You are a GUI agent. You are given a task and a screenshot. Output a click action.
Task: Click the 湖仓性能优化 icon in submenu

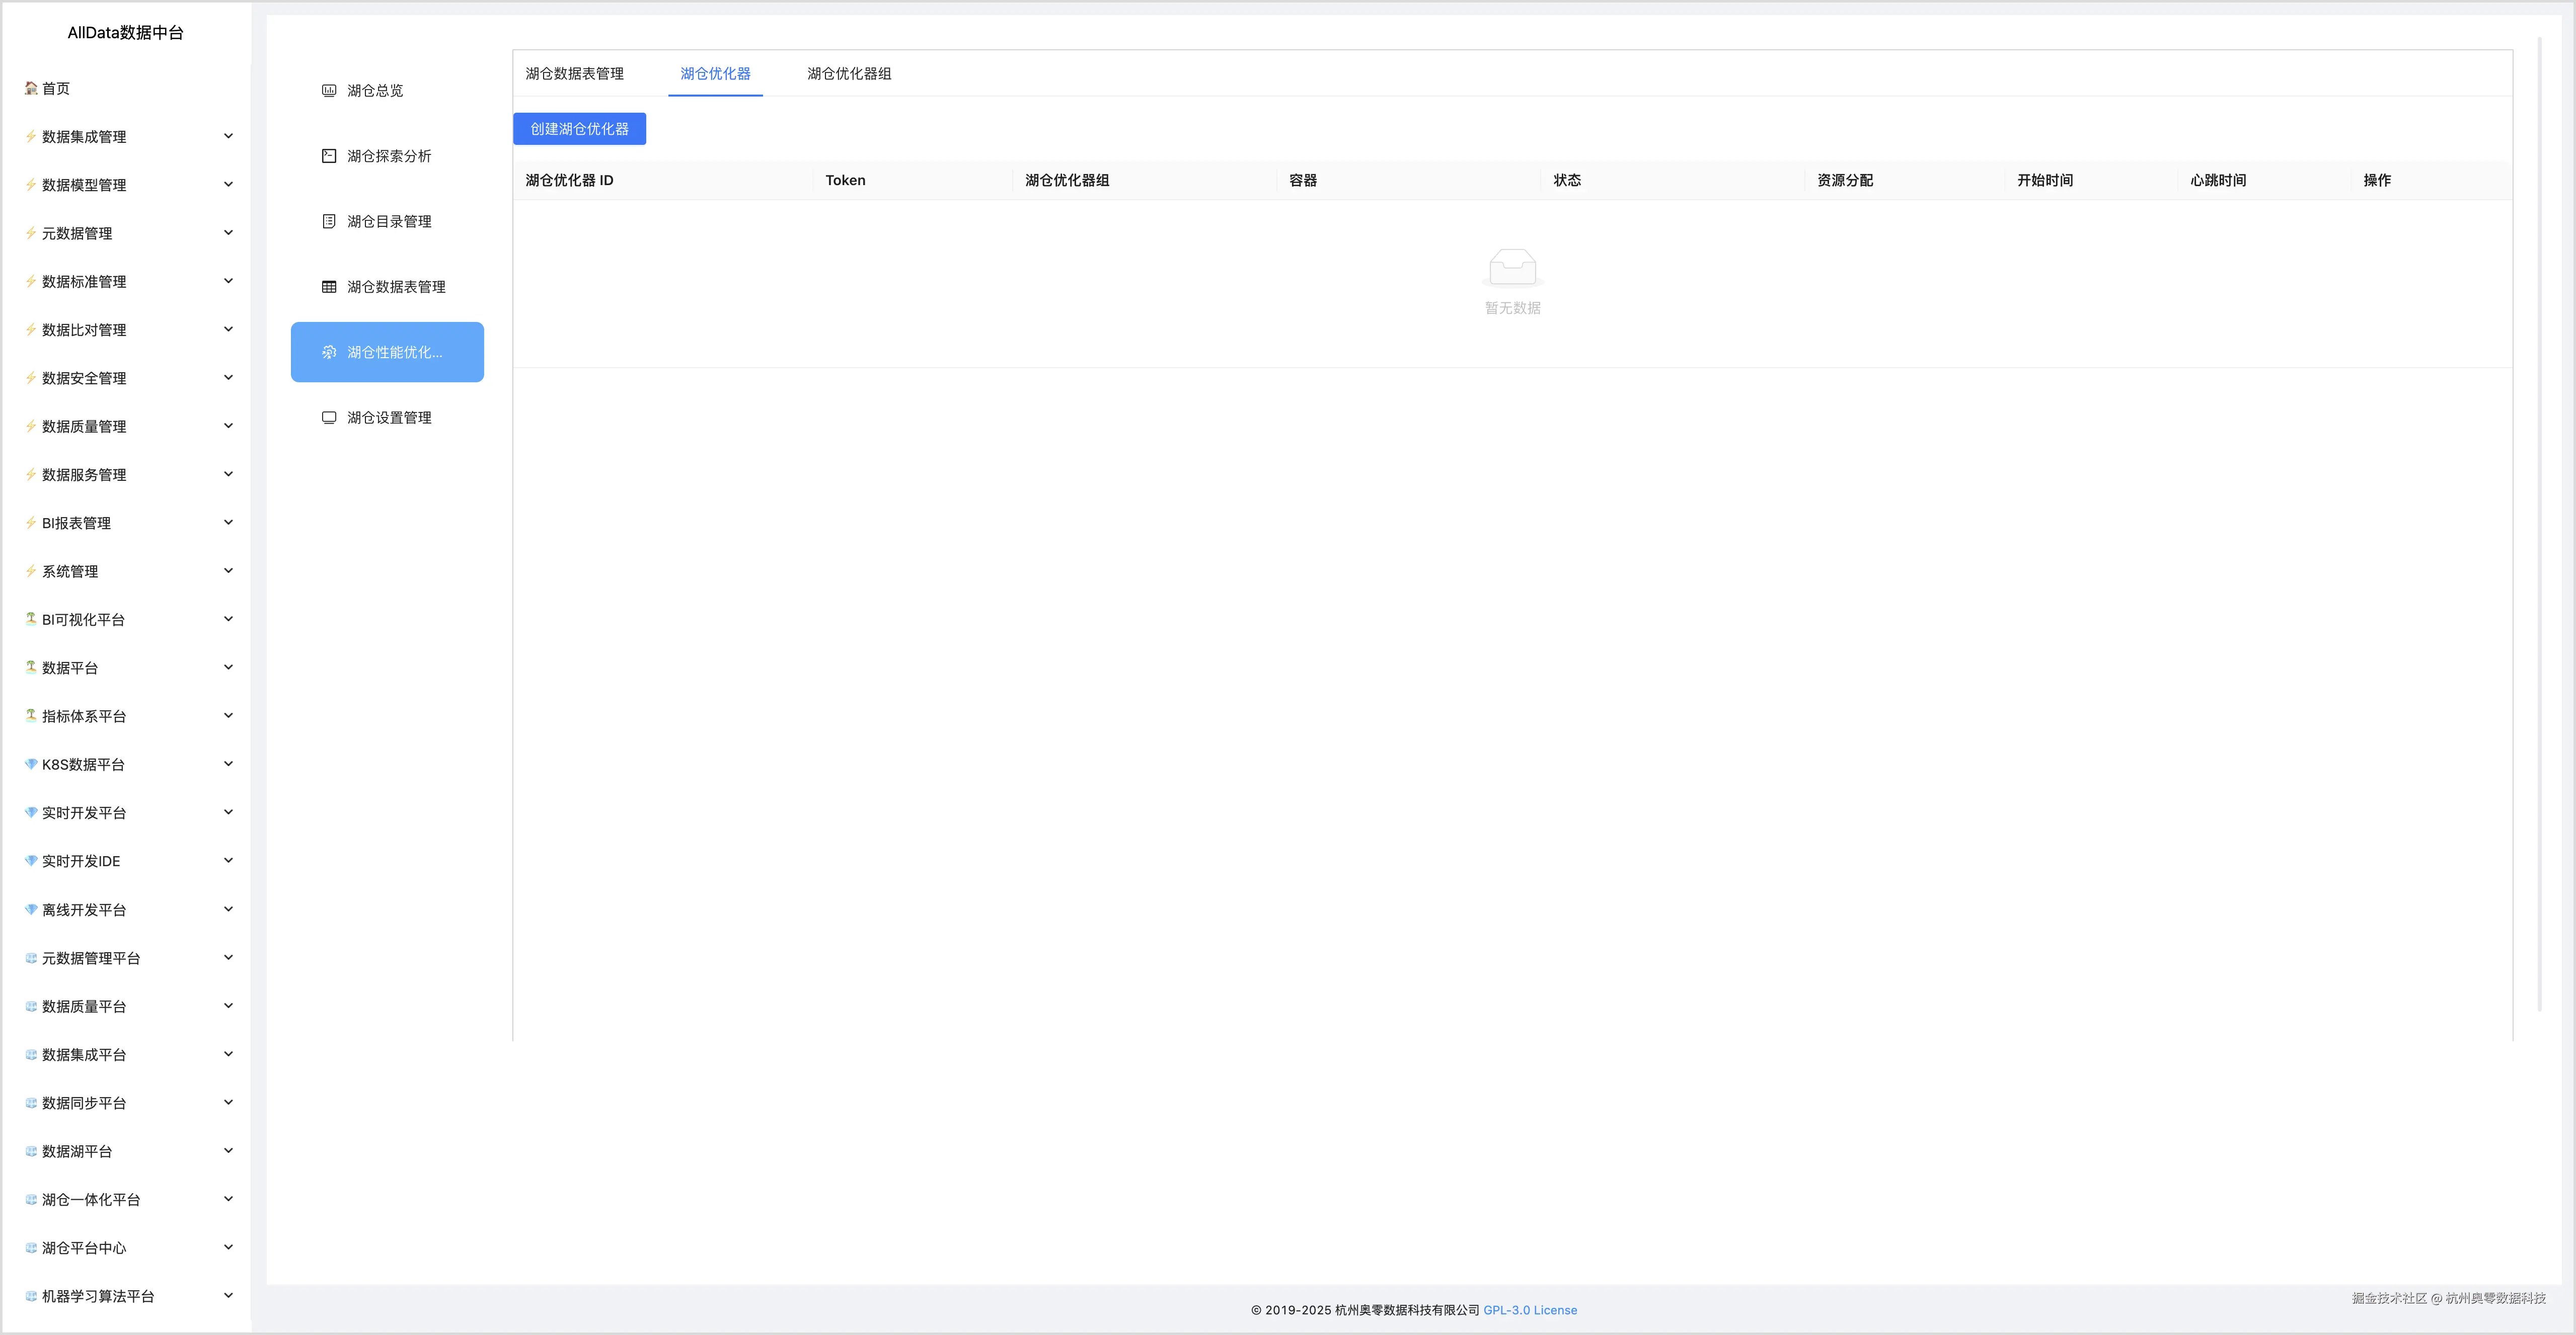329,353
